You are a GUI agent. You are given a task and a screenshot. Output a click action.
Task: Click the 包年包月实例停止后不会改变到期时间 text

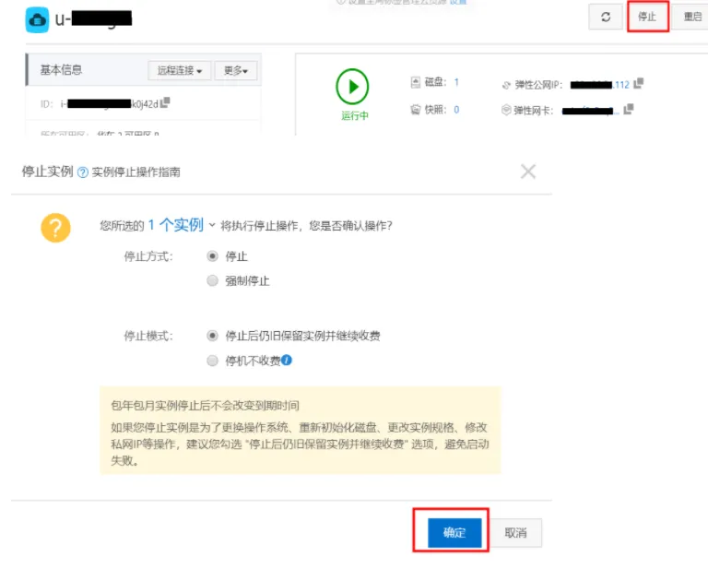(205, 406)
